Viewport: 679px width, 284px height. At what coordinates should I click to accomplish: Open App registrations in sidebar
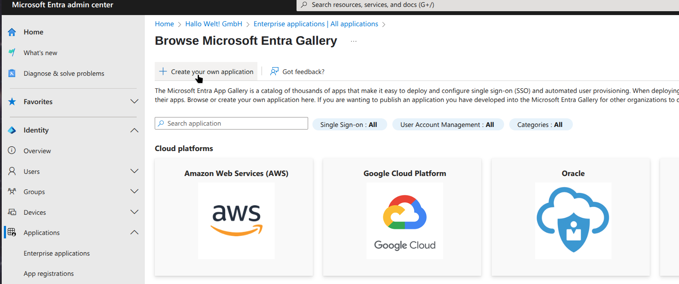(49, 274)
